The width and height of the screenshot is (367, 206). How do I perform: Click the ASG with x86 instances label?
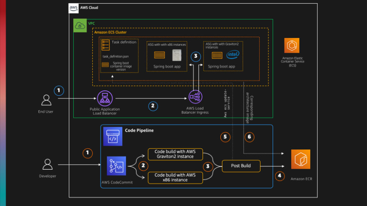[167, 45]
